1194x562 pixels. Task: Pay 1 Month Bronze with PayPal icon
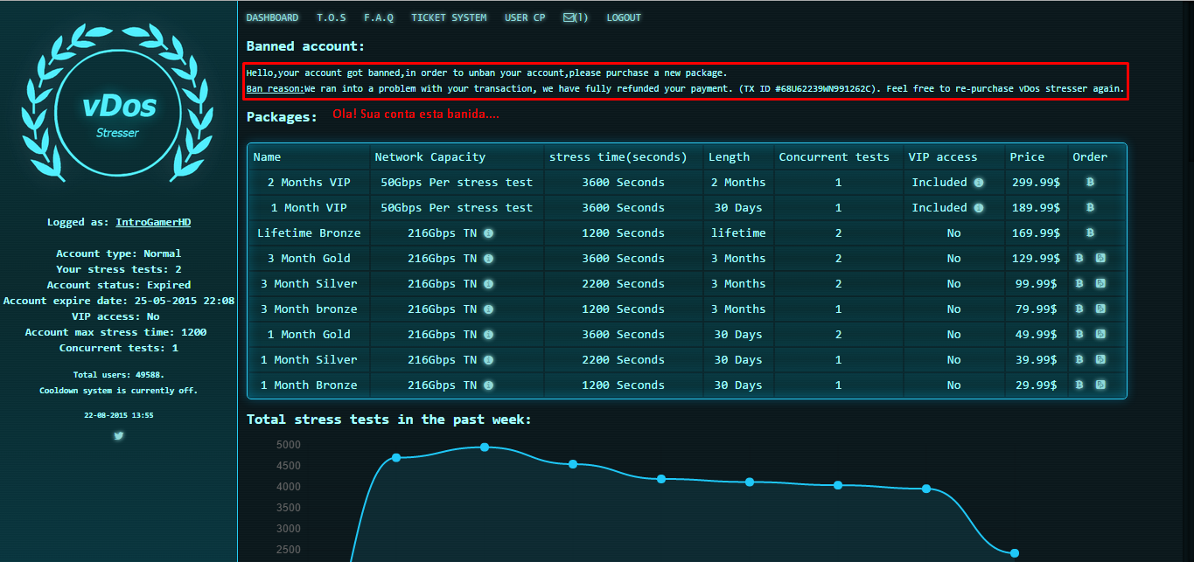[x=1100, y=385]
